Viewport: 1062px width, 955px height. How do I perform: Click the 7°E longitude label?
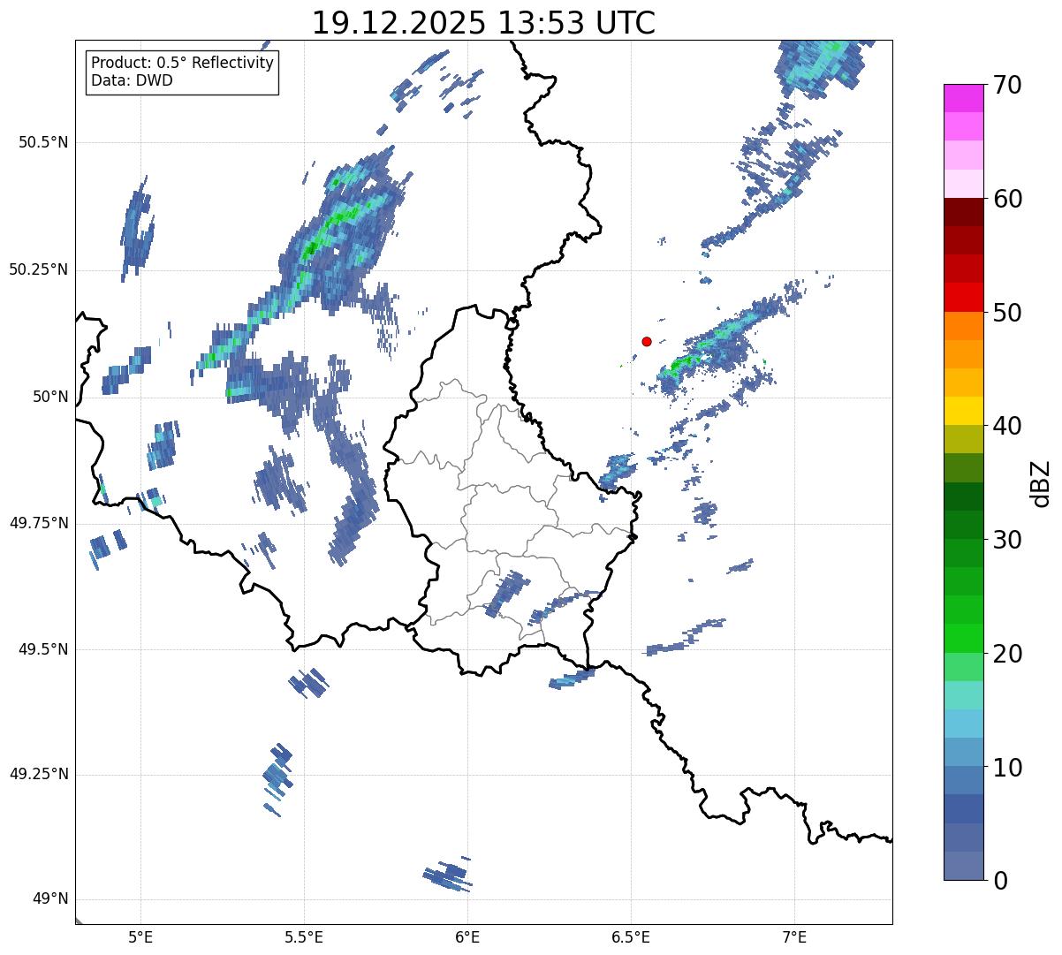pos(794,936)
